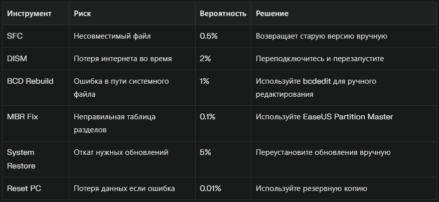Click the Решение column header
The height and width of the screenshot is (202, 439).
coord(272,14)
